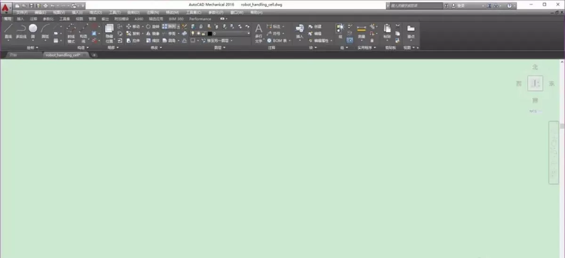Open the Window (窗口) menu

pos(237,12)
